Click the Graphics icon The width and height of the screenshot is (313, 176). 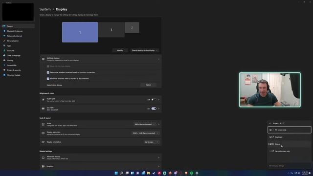(x=43, y=166)
